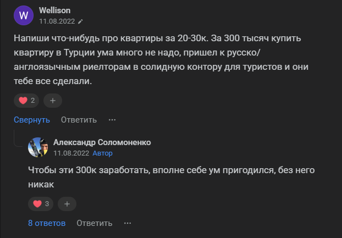The height and width of the screenshot is (238, 342).
Task: Toggle the heart reaction on the author's reply
Action: click(41, 204)
